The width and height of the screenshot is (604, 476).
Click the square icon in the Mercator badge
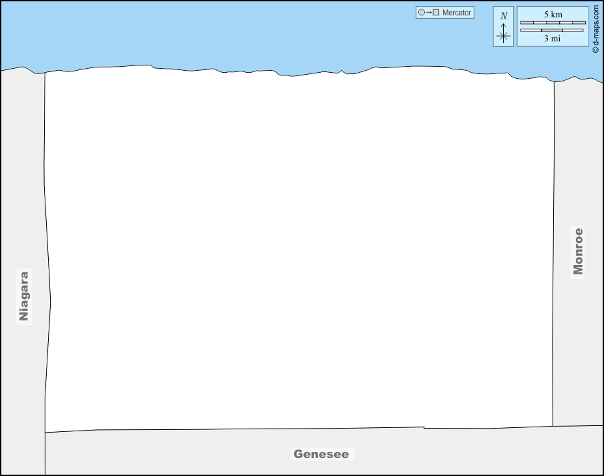click(436, 13)
